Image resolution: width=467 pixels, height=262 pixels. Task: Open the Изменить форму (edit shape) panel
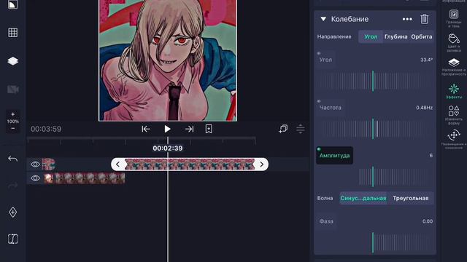[x=454, y=115]
